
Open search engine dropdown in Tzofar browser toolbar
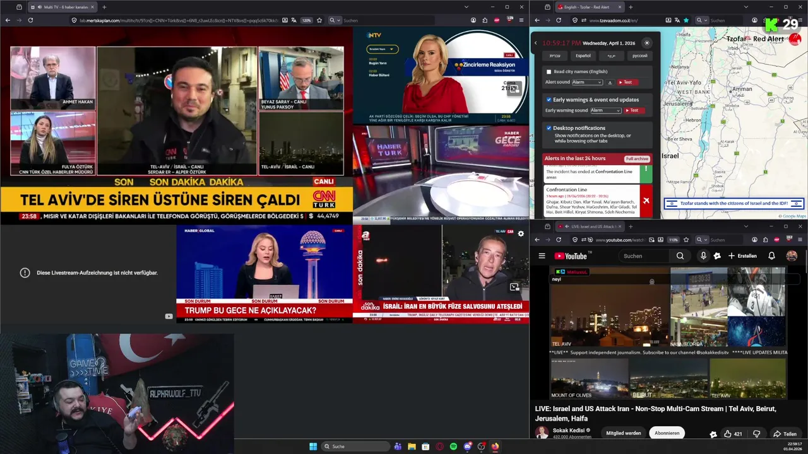[x=701, y=20]
